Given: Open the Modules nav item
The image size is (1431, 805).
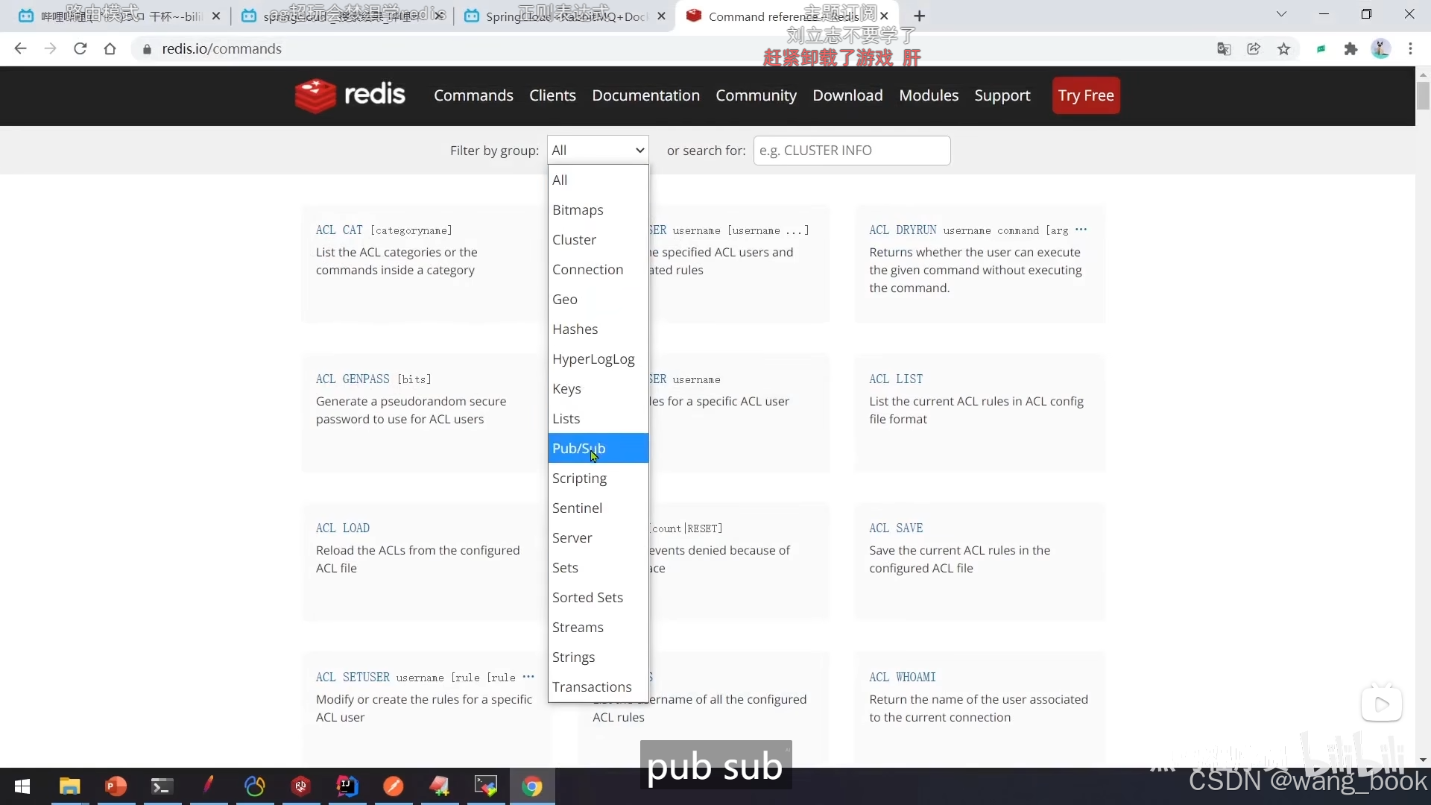Looking at the screenshot, I should (929, 95).
